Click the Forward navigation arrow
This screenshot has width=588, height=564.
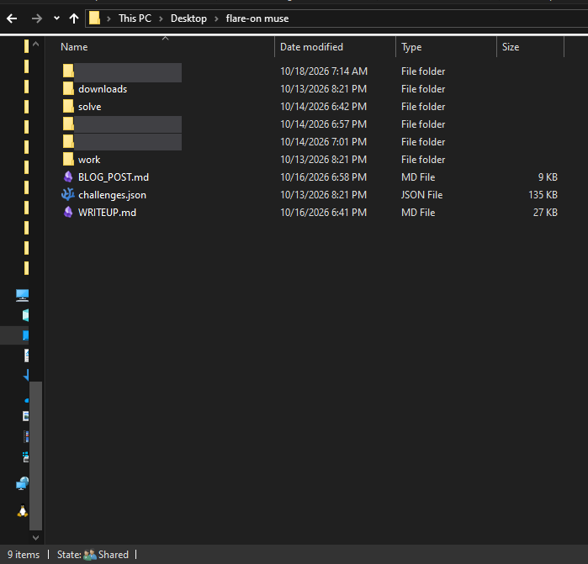click(x=37, y=18)
